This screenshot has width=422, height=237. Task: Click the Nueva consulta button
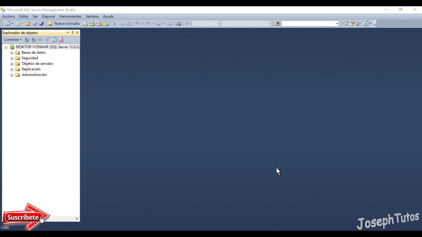[64, 24]
